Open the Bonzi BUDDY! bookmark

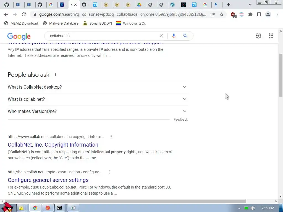[98, 23]
